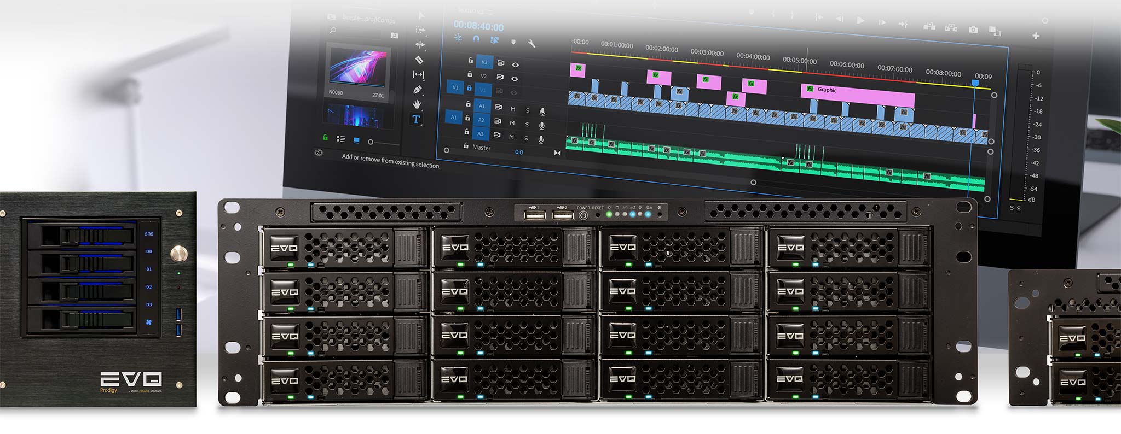Toggle Comparison View icon

click(995, 31)
